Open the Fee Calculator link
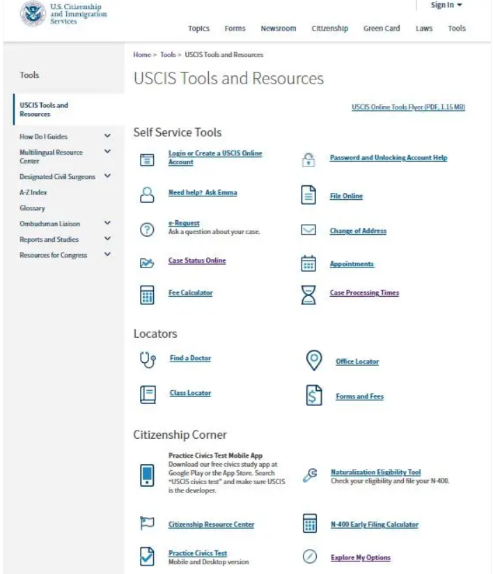The width and height of the screenshot is (493, 574). 190,293
